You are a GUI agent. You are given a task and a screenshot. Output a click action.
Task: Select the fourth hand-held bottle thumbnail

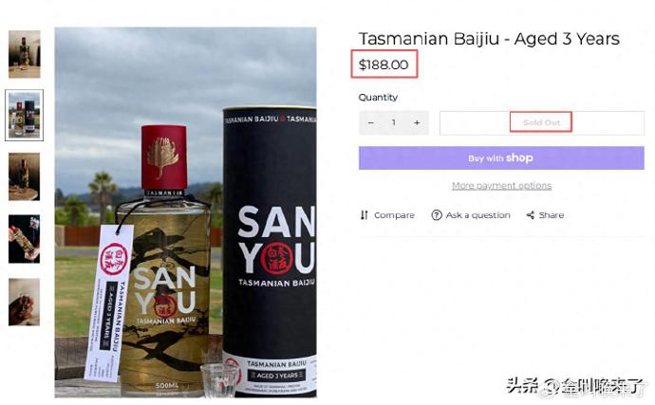coord(25,239)
